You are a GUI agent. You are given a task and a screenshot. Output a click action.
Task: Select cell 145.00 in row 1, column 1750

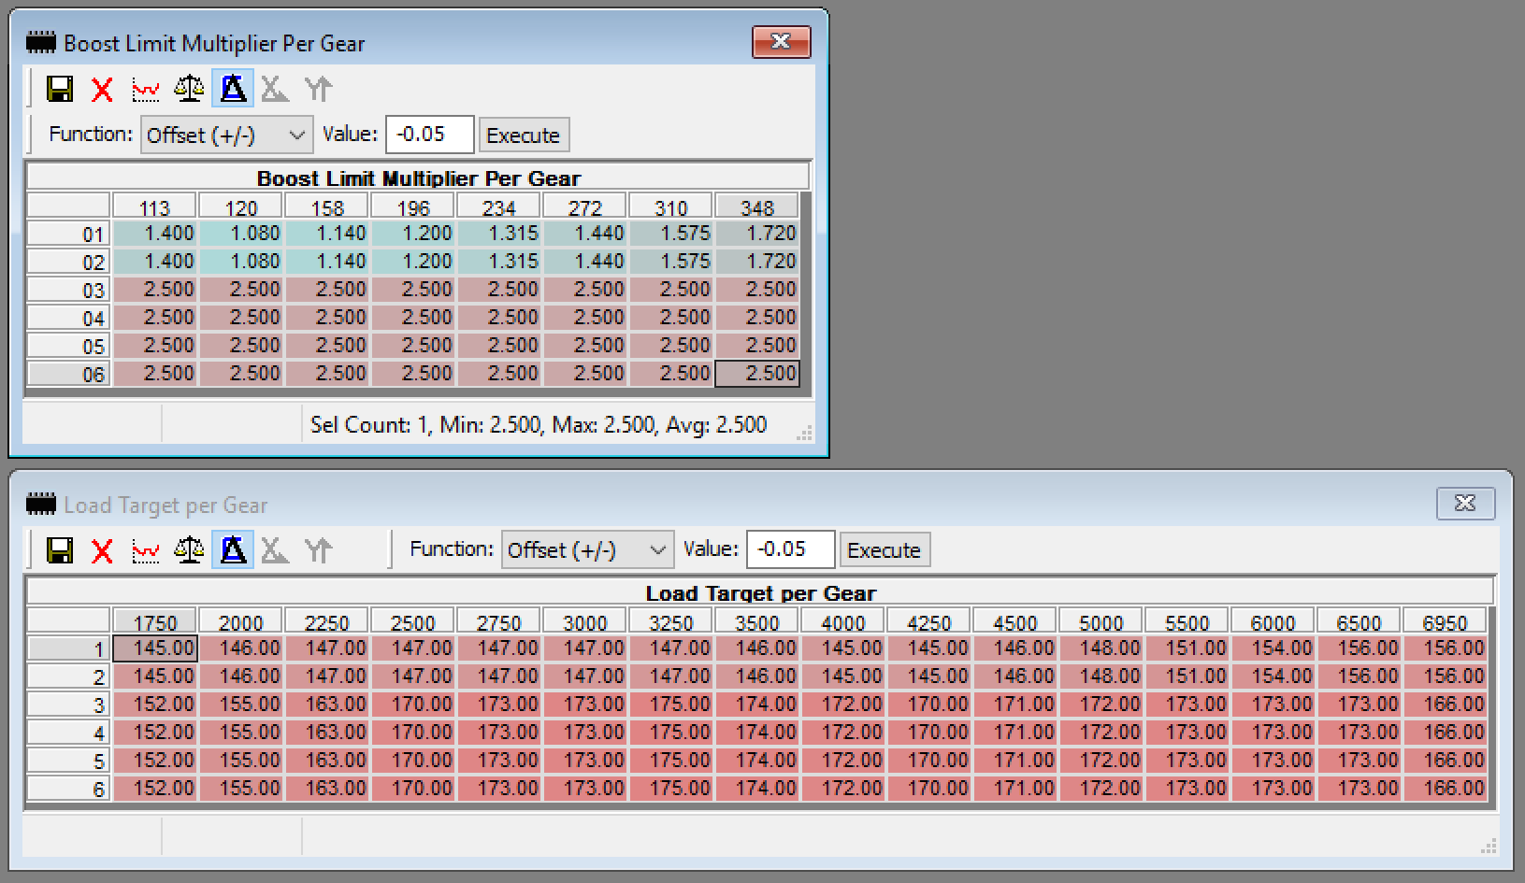click(x=155, y=648)
